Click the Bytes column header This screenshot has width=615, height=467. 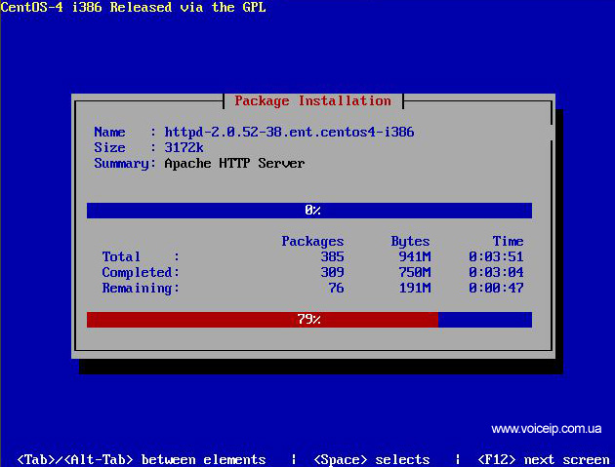click(x=410, y=242)
